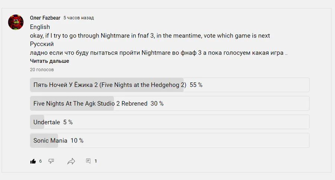Vote for Five Nights At The Agk Studio 2 Rebrened
This screenshot has width=335, height=180.
click(x=170, y=103)
